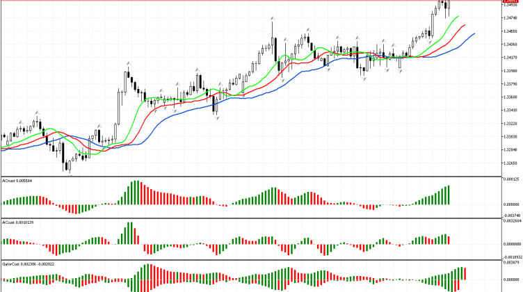Click the 1.32650 price scale label
The image size is (523, 292).
[510, 162]
